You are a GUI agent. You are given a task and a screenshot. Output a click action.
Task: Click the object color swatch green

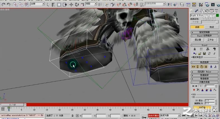pos(217,15)
